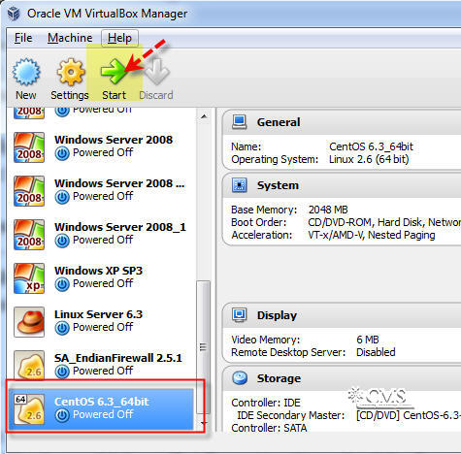
Task: Open the File menu
Action: (x=23, y=38)
